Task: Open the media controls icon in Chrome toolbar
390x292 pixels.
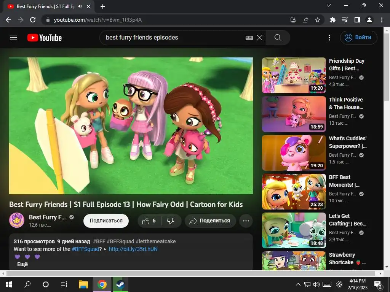Action: pos(345,20)
